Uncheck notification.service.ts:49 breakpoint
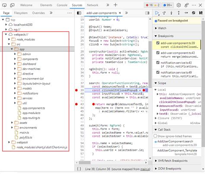This screenshot has width=205, height=174. click(158, 73)
